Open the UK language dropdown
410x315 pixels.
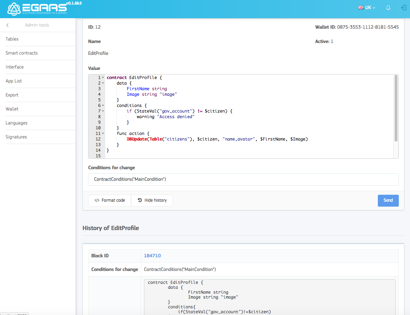click(367, 8)
